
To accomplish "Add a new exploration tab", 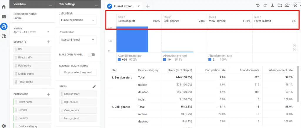I will [148, 6].
